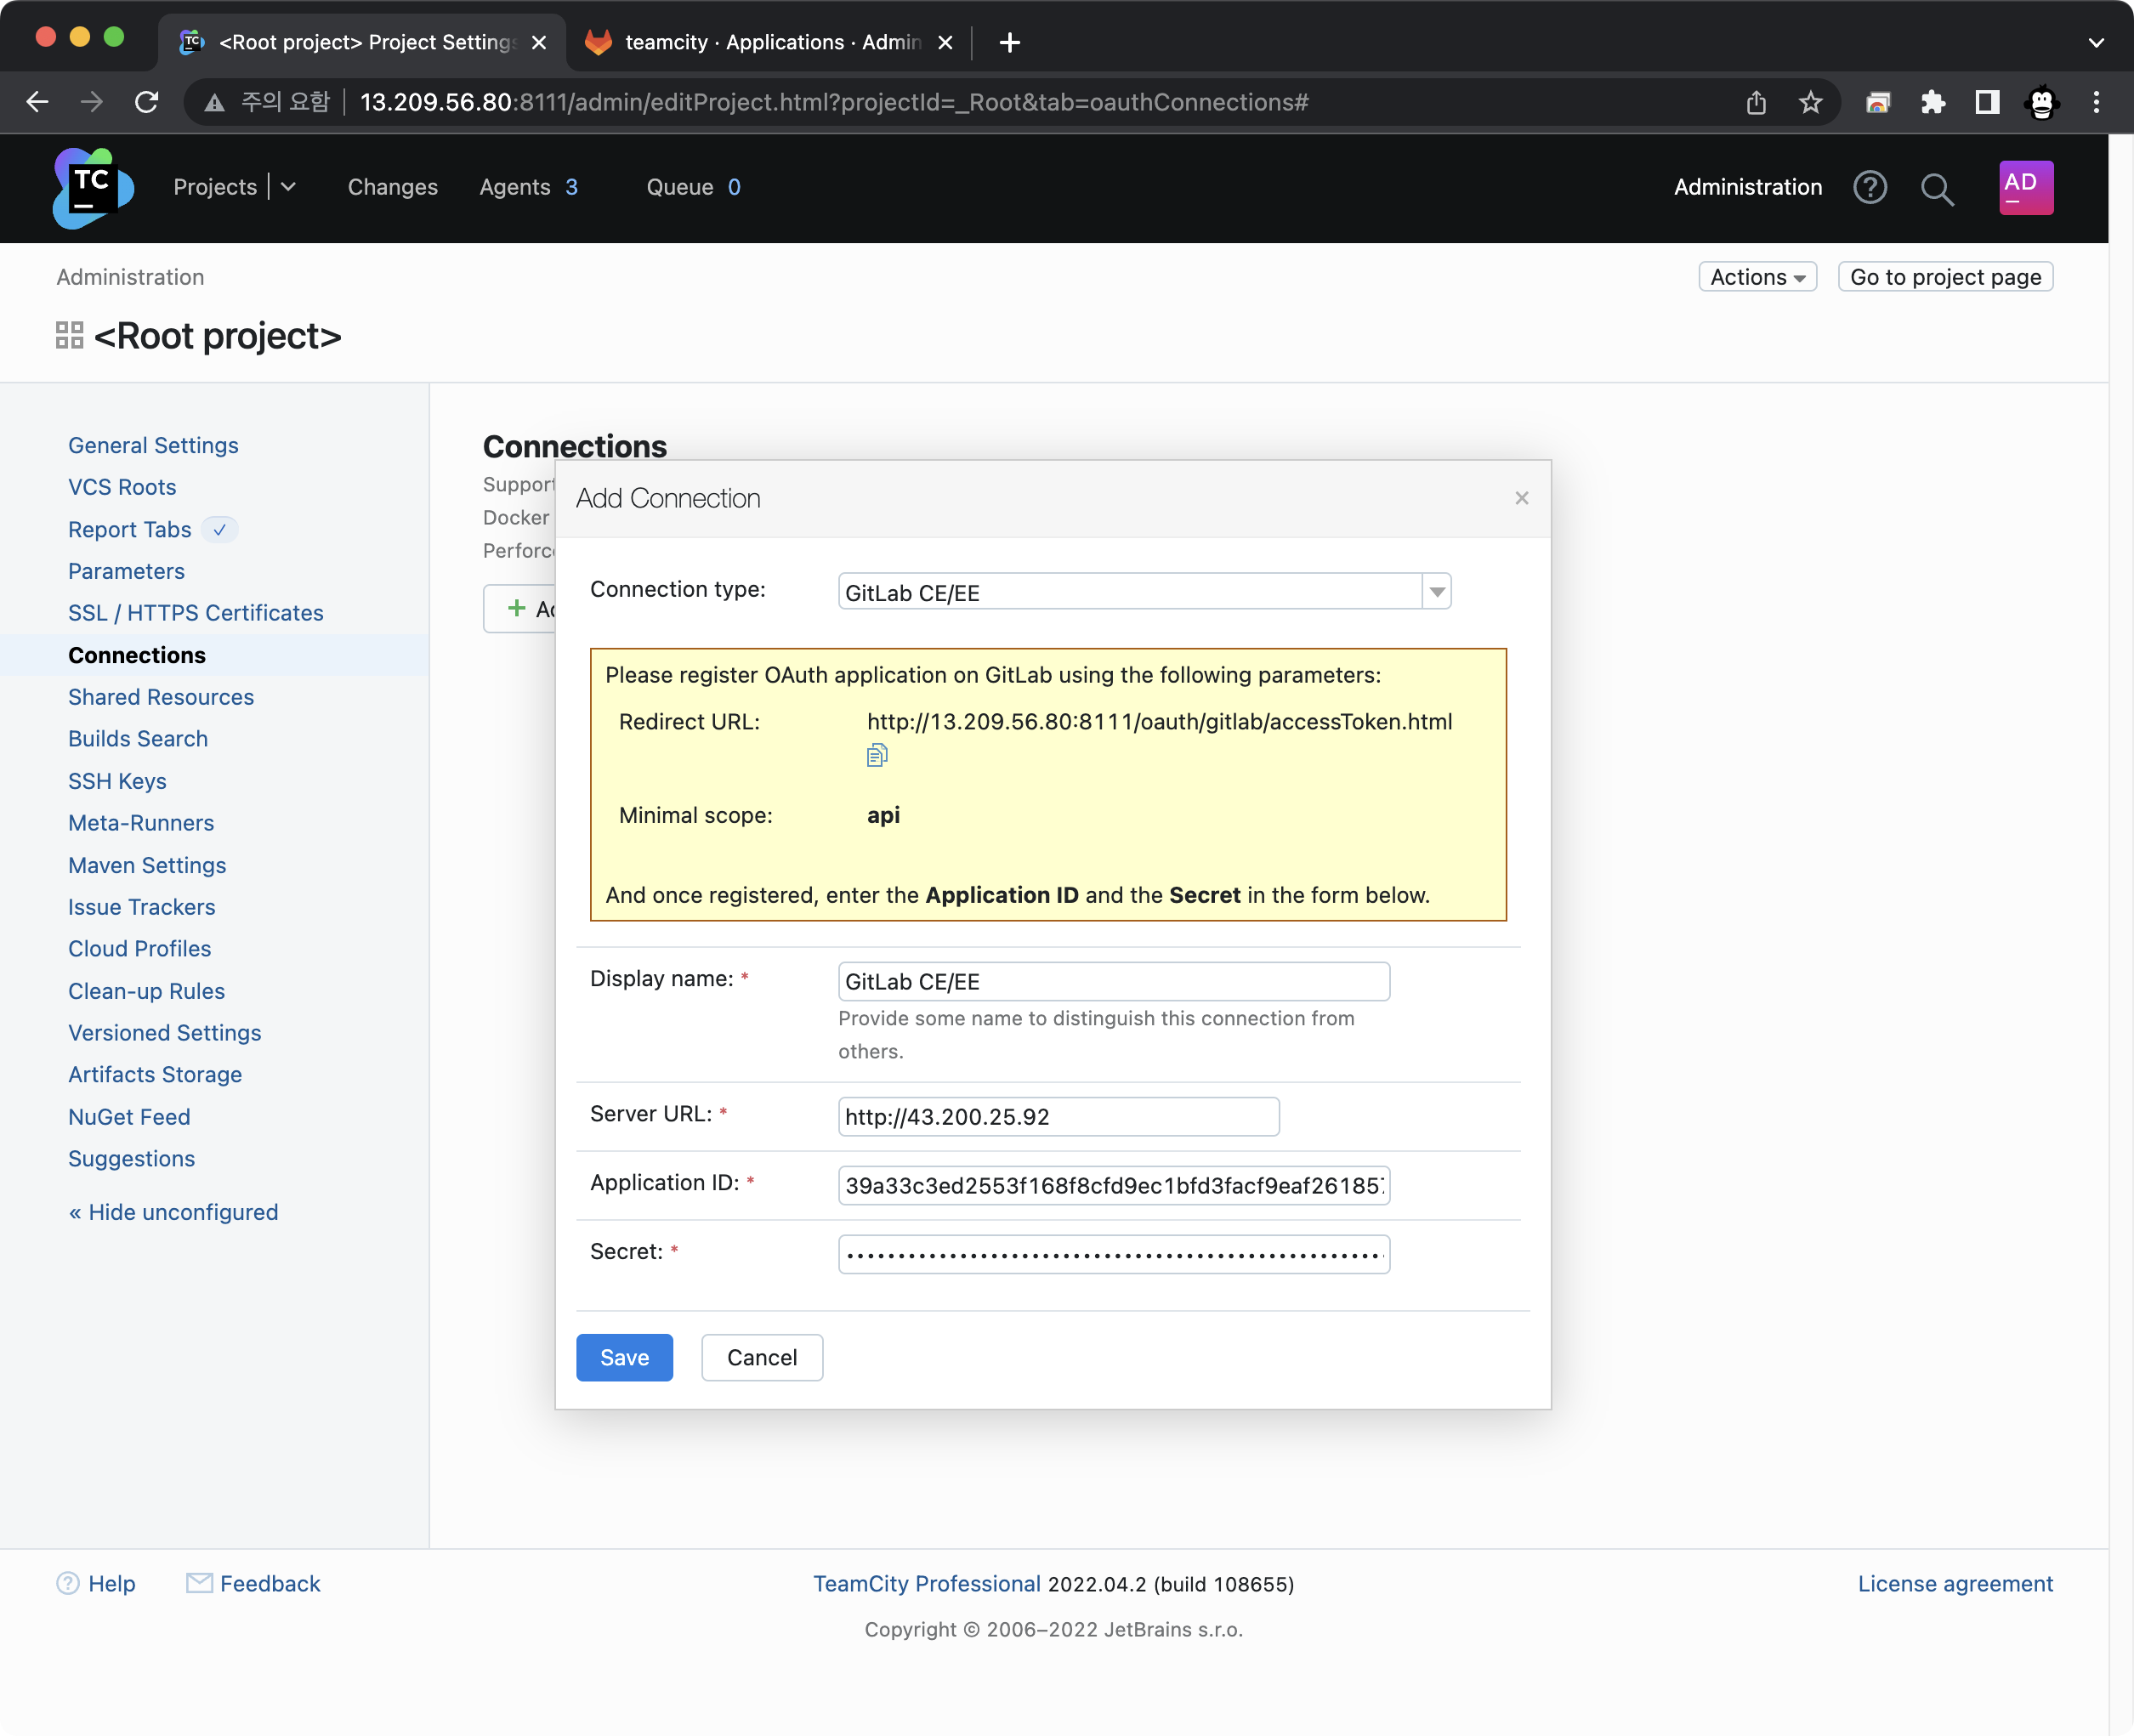Expand the Projects dropdown arrow
The height and width of the screenshot is (1736, 2134).
pyautogui.click(x=288, y=187)
